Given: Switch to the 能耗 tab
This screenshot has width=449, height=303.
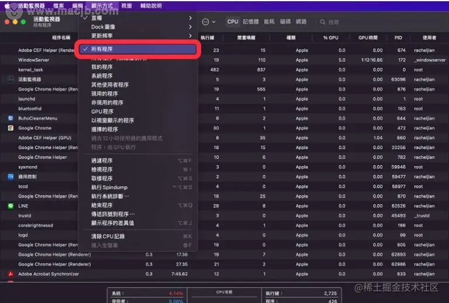Looking at the screenshot, I should (x=269, y=22).
